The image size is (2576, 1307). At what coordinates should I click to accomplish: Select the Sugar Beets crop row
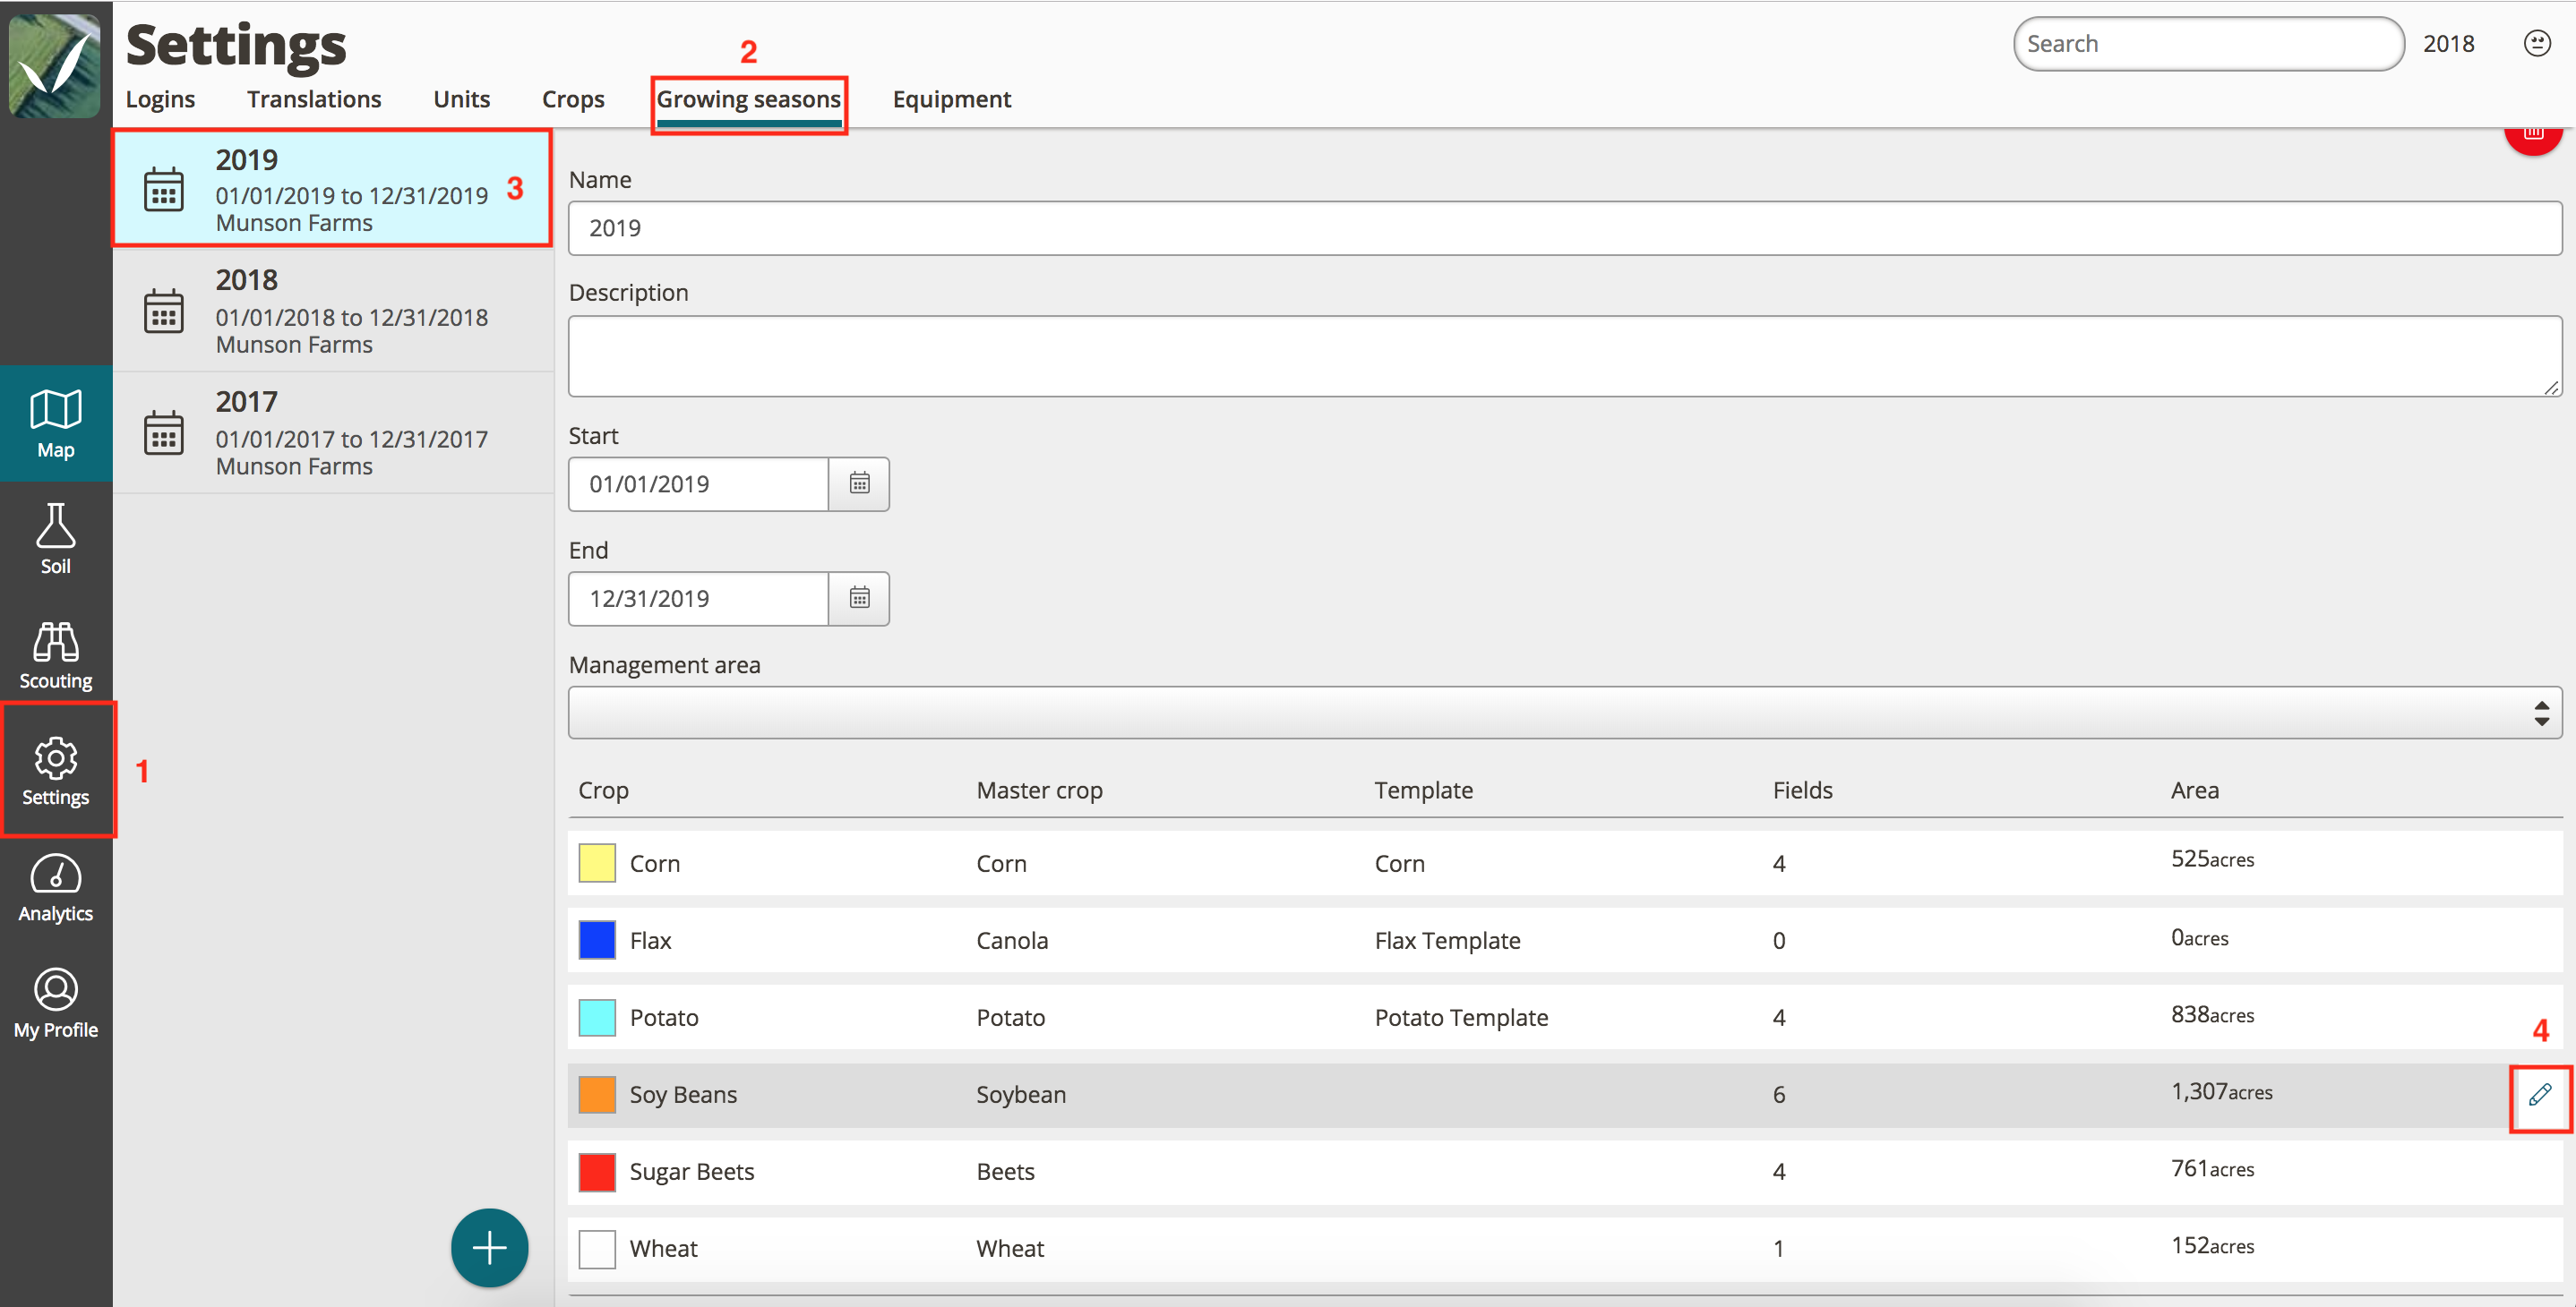(x=1565, y=1171)
